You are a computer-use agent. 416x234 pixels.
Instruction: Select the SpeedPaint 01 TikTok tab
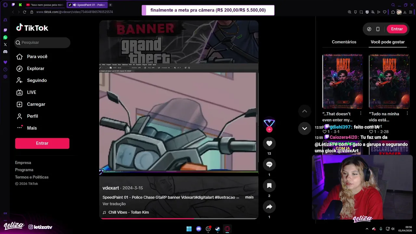[x=86, y=5]
